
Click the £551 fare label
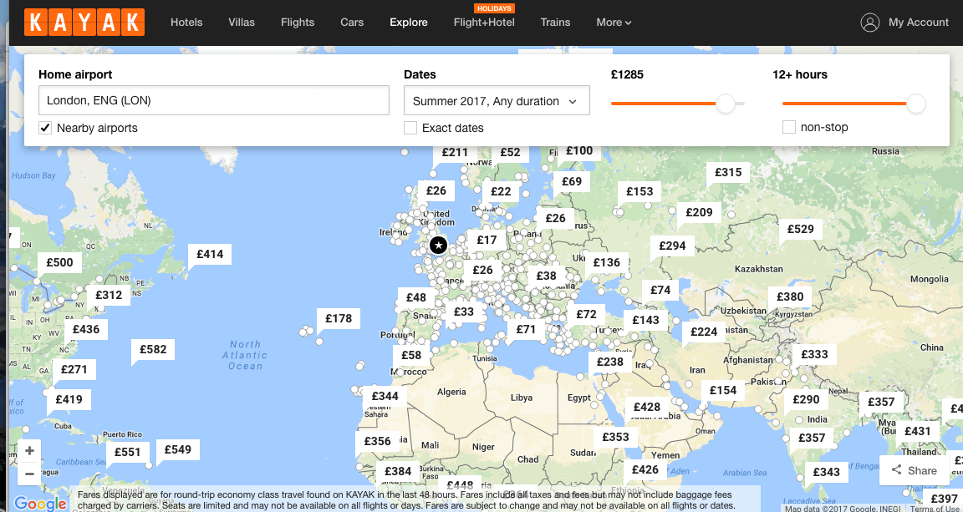[x=128, y=453]
